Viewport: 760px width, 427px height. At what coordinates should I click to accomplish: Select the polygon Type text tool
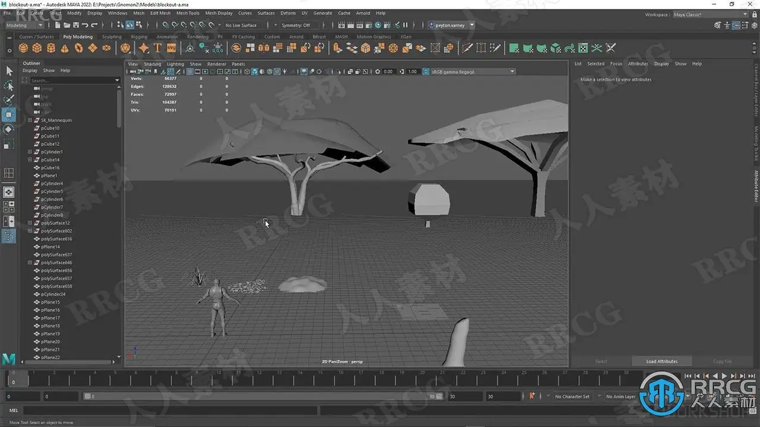pyautogui.click(x=157, y=48)
